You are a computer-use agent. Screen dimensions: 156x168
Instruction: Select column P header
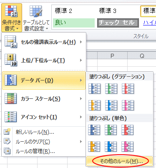112,56
